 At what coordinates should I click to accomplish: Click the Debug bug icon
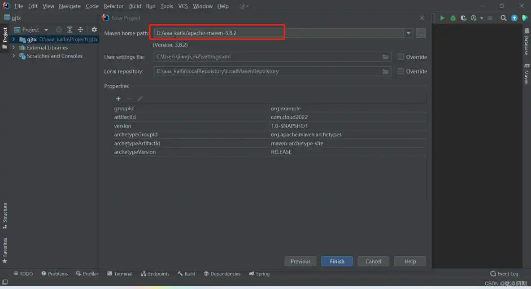pyautogui.click(x=453, y=18)
